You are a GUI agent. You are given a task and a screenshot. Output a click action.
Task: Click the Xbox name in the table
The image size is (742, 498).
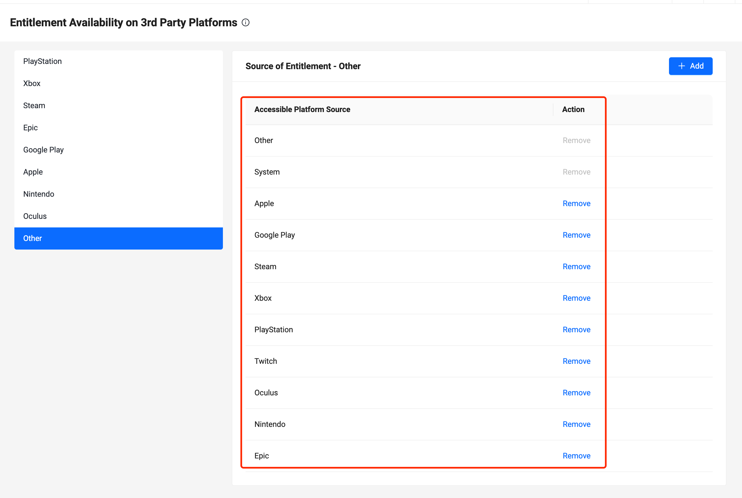point(263,298)
